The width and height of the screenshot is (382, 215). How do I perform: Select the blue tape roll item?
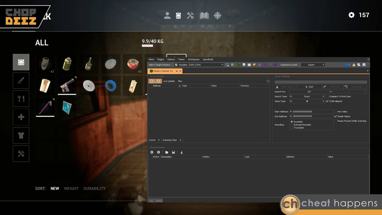(111, 85)
